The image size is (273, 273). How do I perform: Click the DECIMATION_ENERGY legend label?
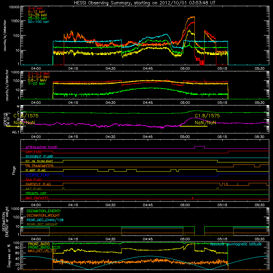(x=44, y=211)
